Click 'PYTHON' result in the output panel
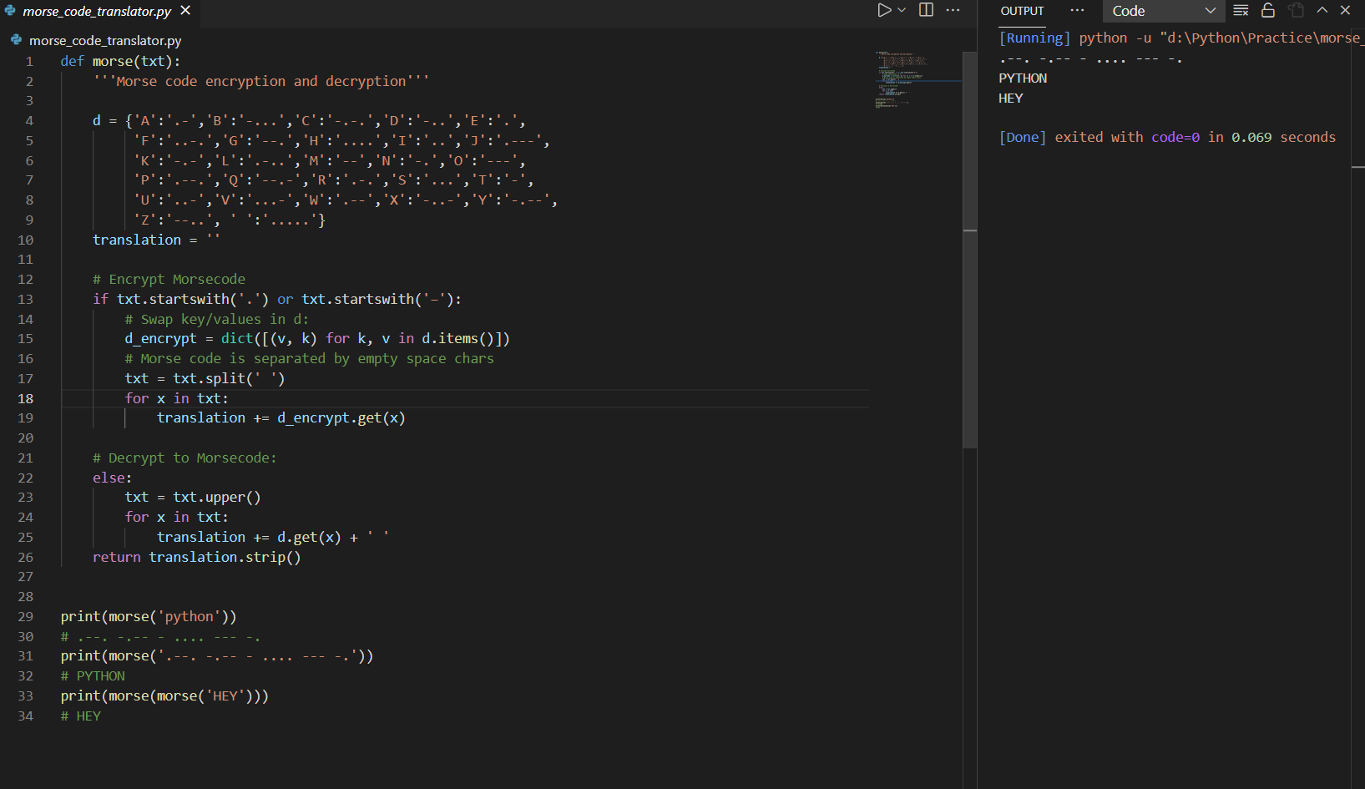This screenshot has height=789, width=1365. click(x=1023, y=78)
